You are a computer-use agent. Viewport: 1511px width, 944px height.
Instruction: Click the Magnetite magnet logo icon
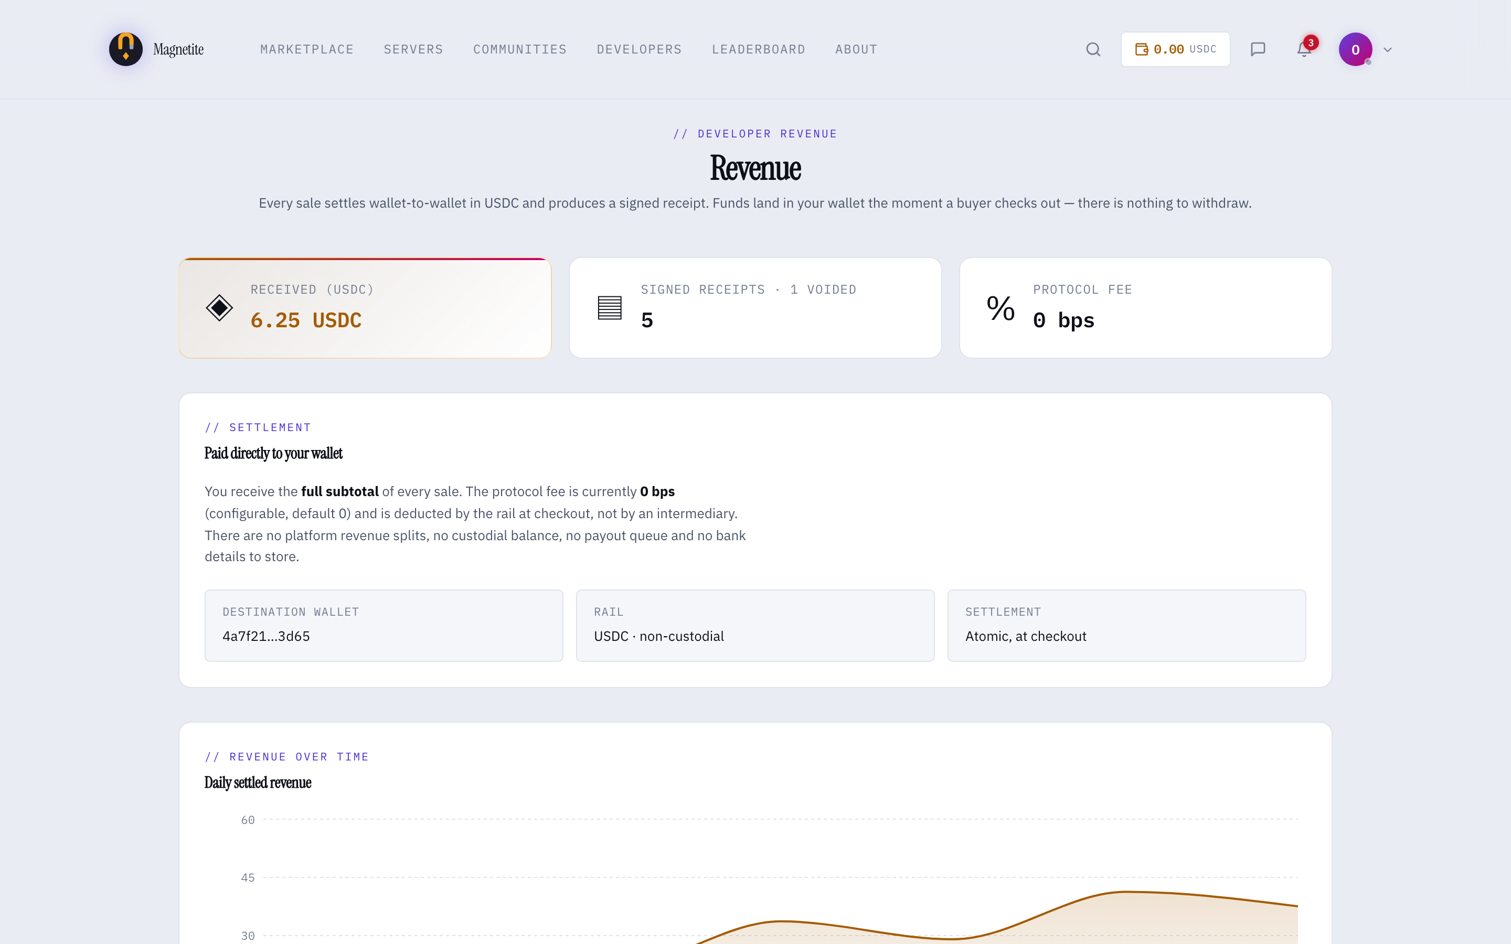pyautogui.click(x=125, y=49)
